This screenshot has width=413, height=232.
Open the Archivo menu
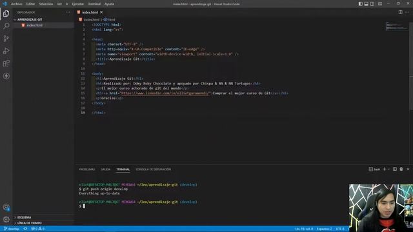[x=16, y=4]
